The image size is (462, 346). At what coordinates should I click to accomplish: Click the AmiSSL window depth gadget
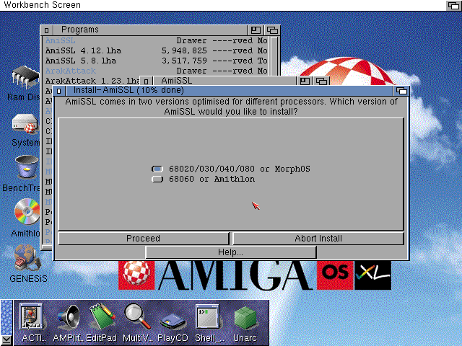(x=321, y=81)
